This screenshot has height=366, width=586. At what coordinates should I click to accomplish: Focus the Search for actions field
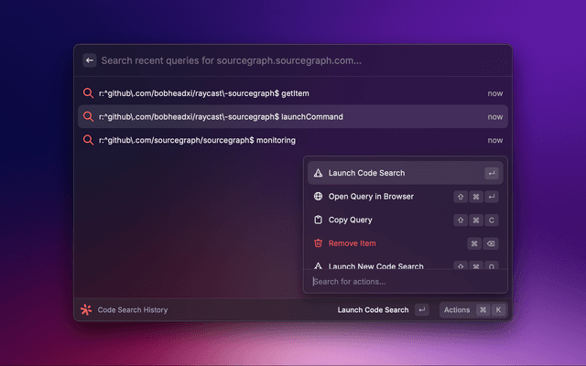click(x=403, y=281)
